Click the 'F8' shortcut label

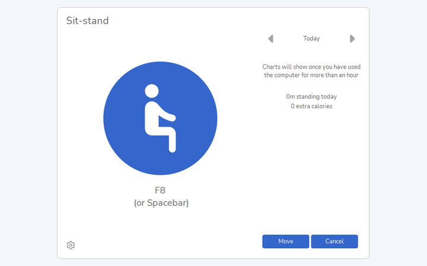click(160, 190)
